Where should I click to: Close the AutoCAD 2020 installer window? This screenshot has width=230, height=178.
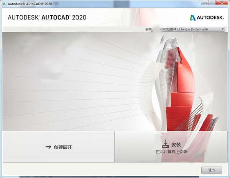click(222, 3)
